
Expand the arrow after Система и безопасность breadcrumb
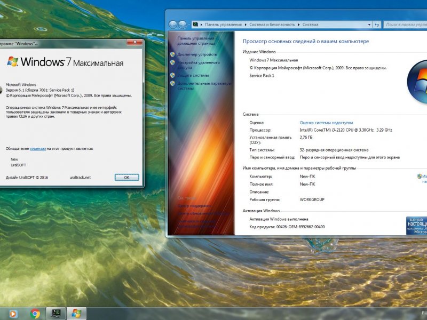coord(299,25)
